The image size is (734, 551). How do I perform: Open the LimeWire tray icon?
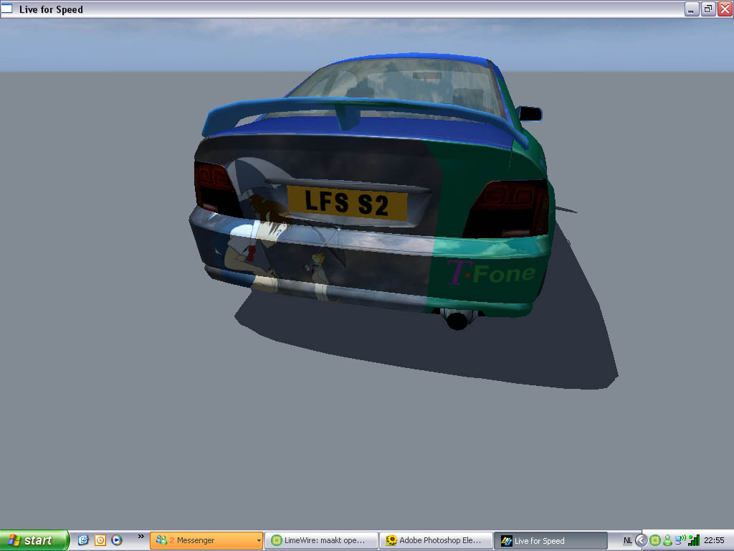[655, 541]
